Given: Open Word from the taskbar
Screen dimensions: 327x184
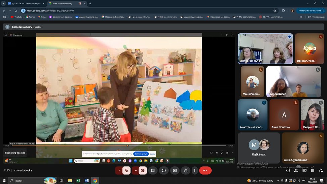Looking at the screenshot, I should pos(87,180).
